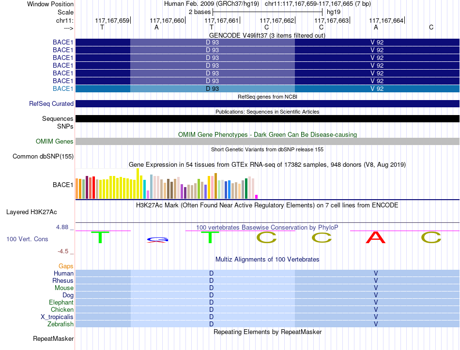This screenshot has width=460, height=350.
Task: Click the Human Feb. 2009 (GRCh37/hg19) text
Action: coord(212,4)
